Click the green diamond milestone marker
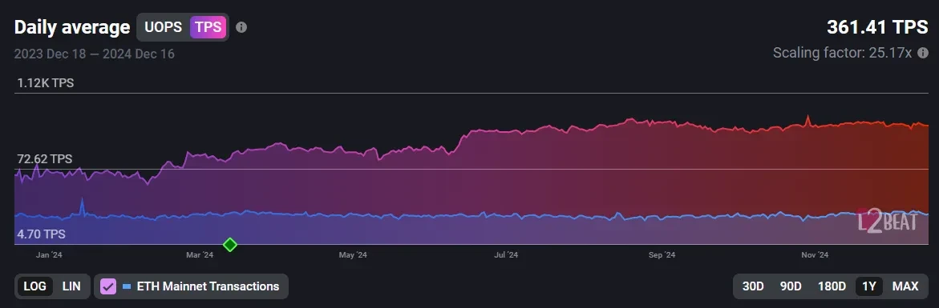939x308 pixels. (x=230, y=244)
